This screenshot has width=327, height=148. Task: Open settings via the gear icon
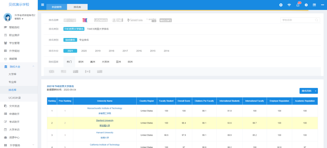(x=306, y=5)
